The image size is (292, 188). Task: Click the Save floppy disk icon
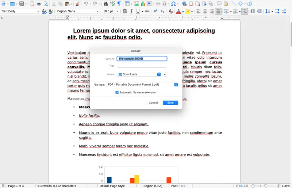click(x=22, y=4)
